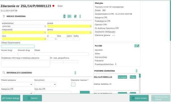
Task: Click into the yellow powiat field
Action: tap(69, 26)
